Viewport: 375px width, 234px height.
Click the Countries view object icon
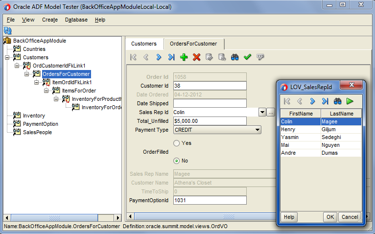(17, 49)
